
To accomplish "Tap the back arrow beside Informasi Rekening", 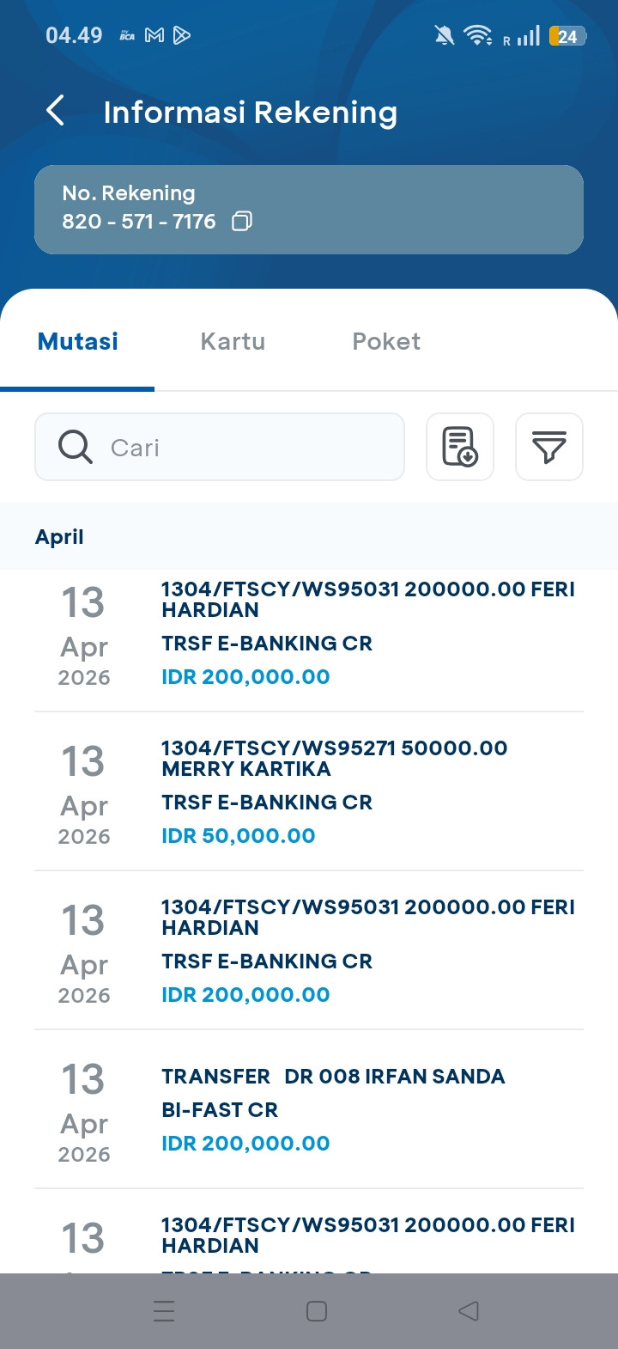I will pos(56,111).
